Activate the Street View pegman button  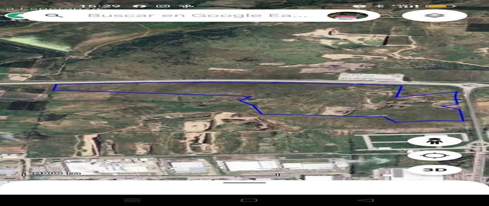pyautogui.click(x=434, y=141)
